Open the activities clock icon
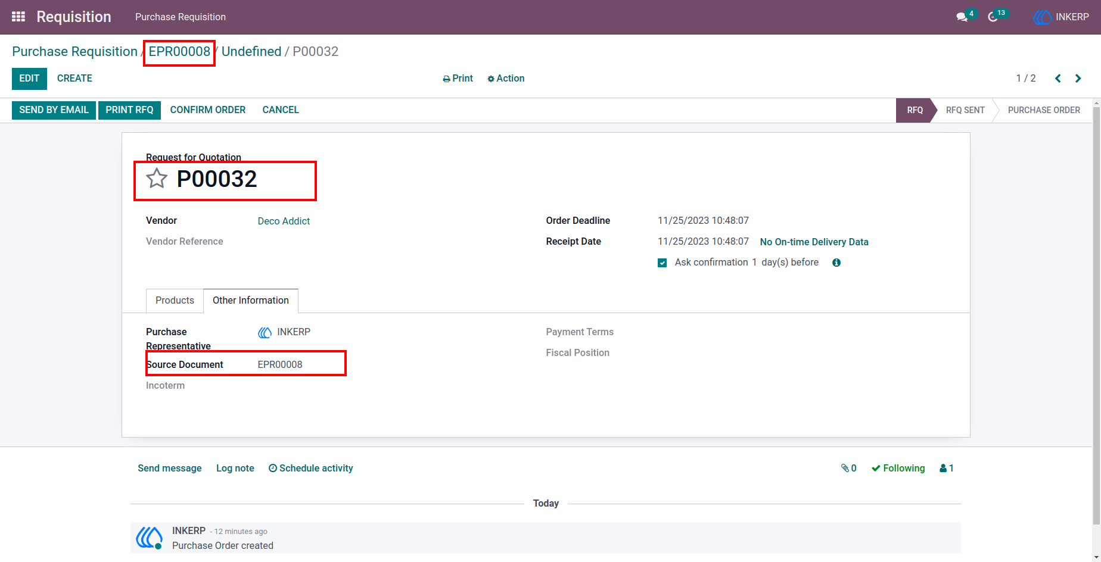 (993, 17)
